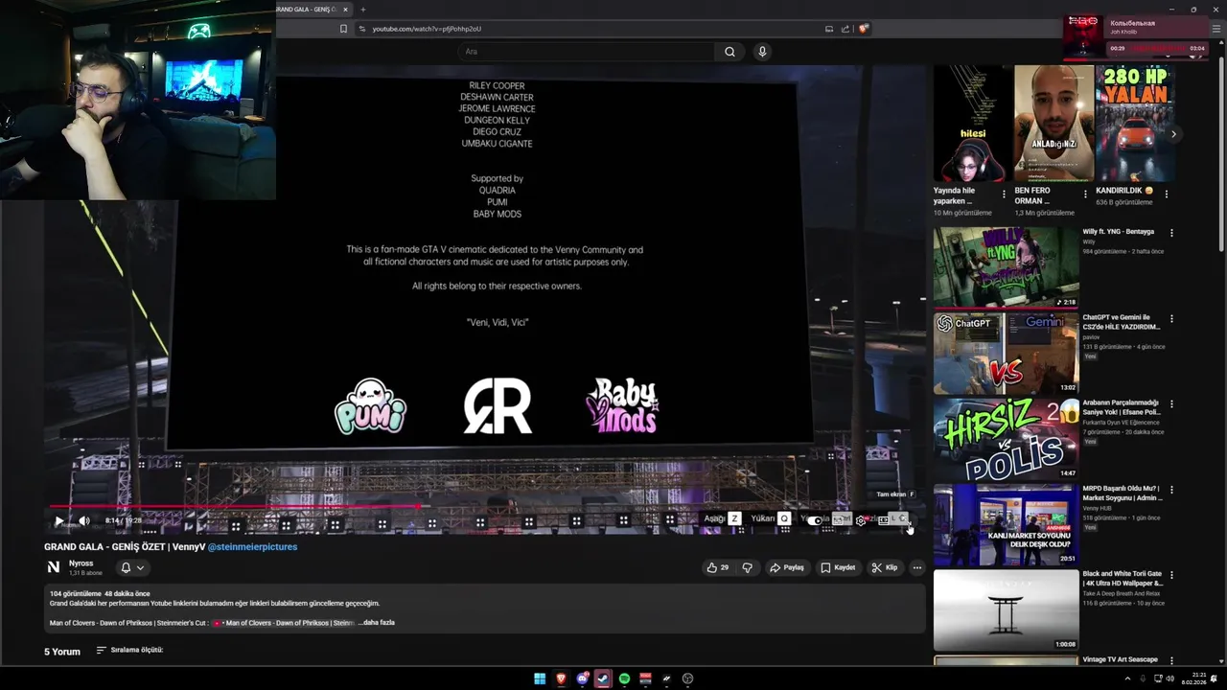
Task: Bookmark the page in the address bar
Action: pos(343,29)
